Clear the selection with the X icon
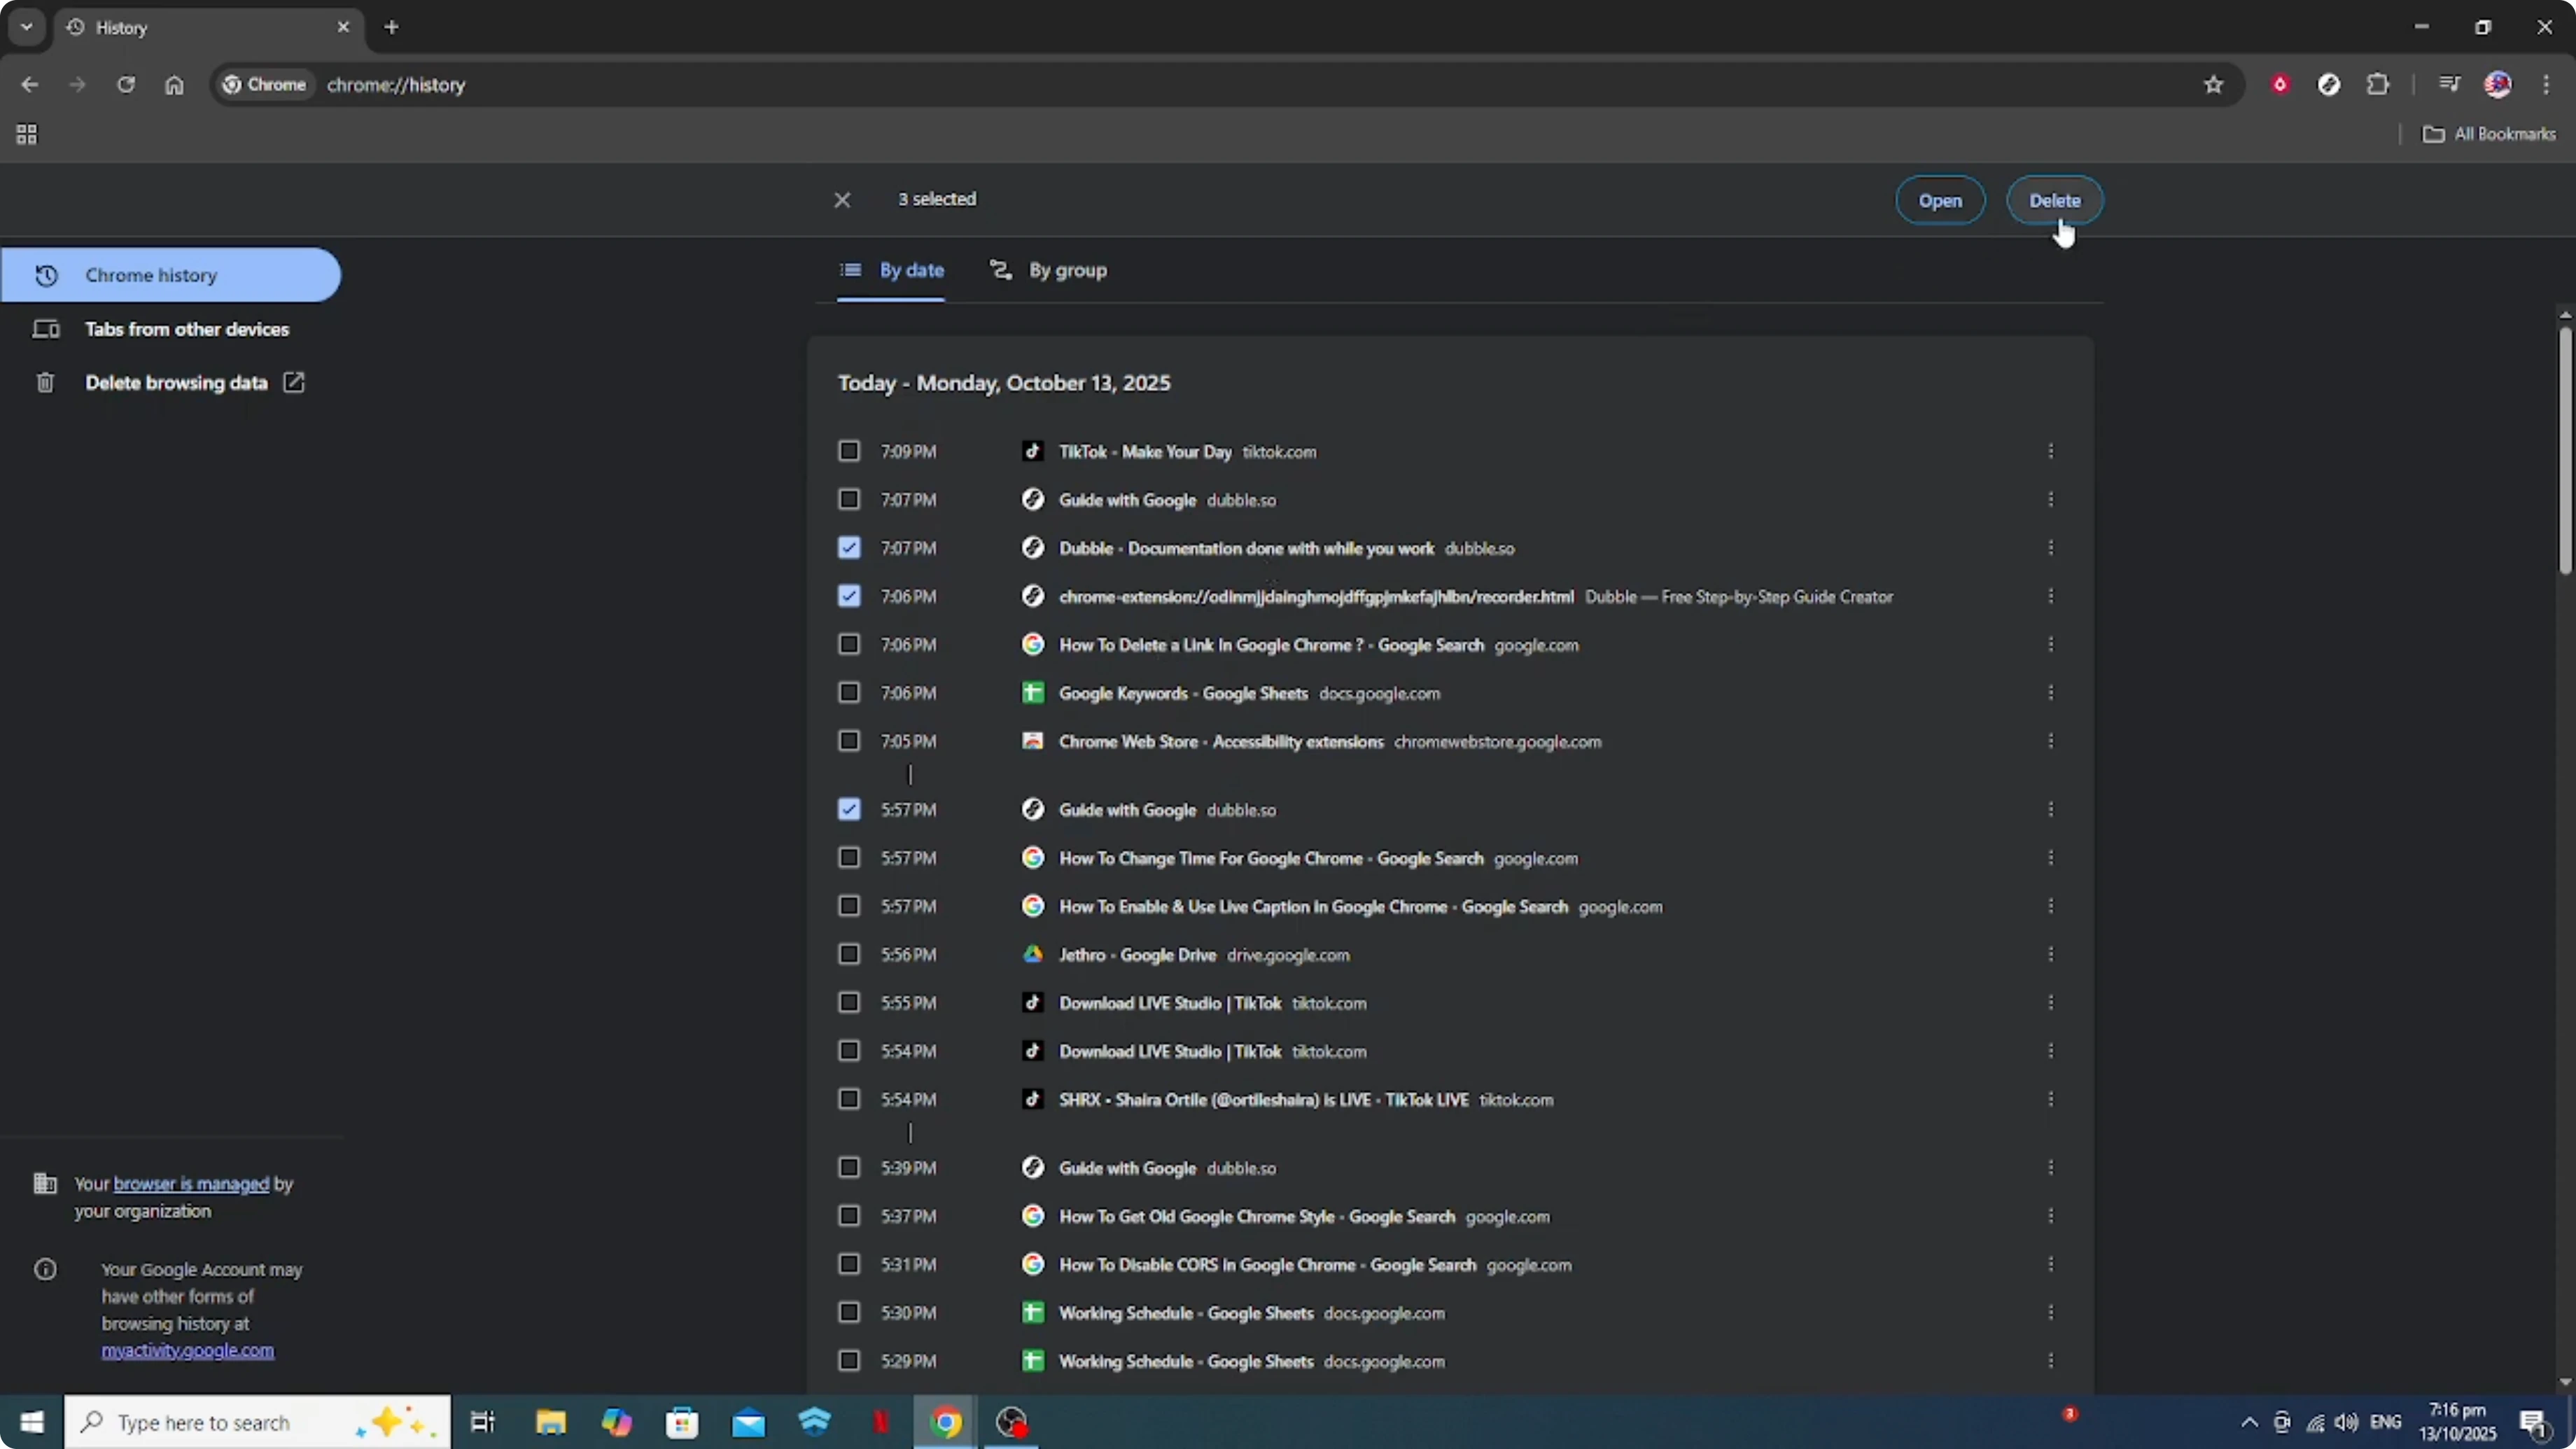The height and width of the screenshot is (1449, 2576). point(842,200)
